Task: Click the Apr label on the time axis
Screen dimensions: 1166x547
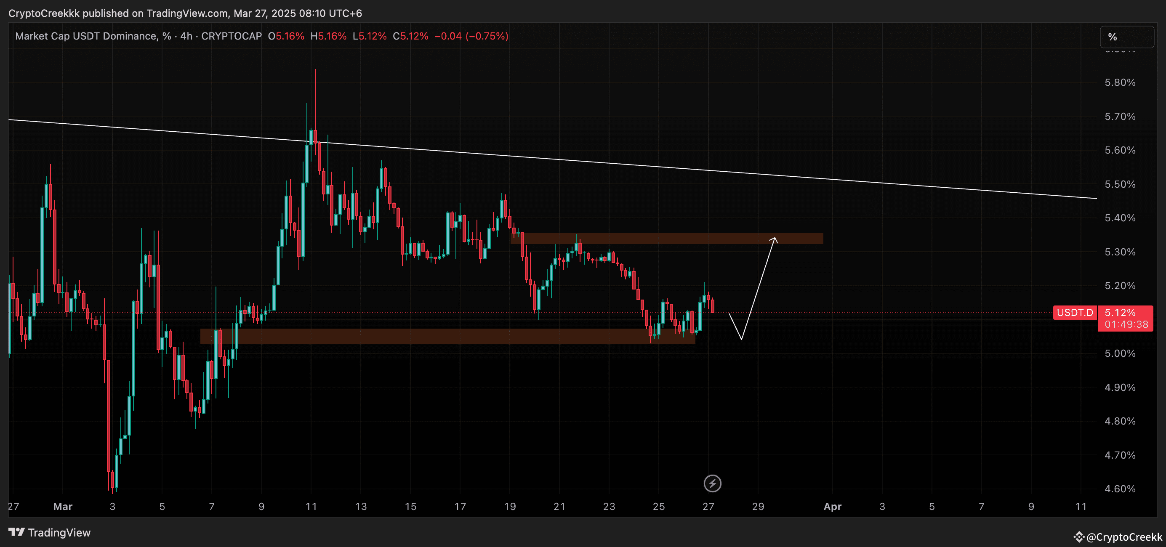Action: click(832, 507)
